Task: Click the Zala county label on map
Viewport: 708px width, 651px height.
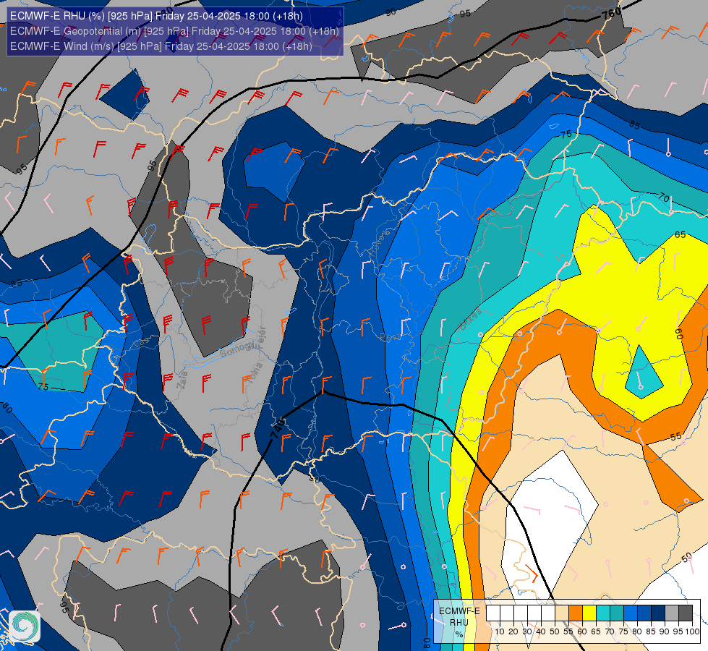Action: point(182,380)
